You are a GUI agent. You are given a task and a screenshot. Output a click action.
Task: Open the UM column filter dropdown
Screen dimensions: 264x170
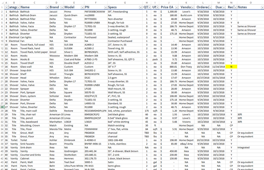pos(157,7)
